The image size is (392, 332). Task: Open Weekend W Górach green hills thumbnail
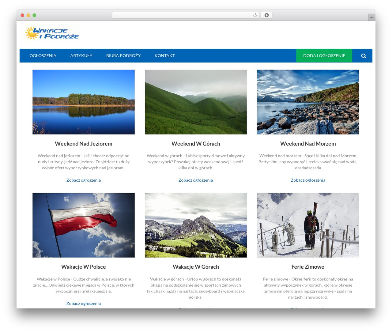[196, 102]
